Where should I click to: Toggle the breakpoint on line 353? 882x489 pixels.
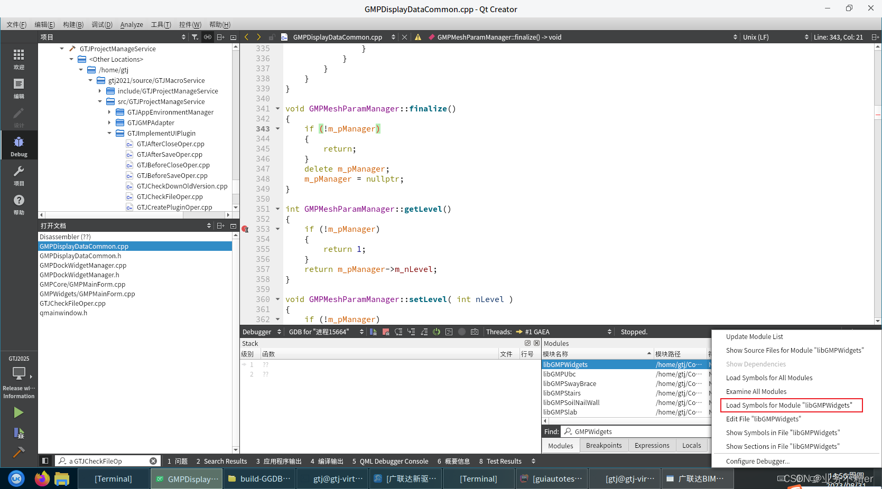point(245,229)
